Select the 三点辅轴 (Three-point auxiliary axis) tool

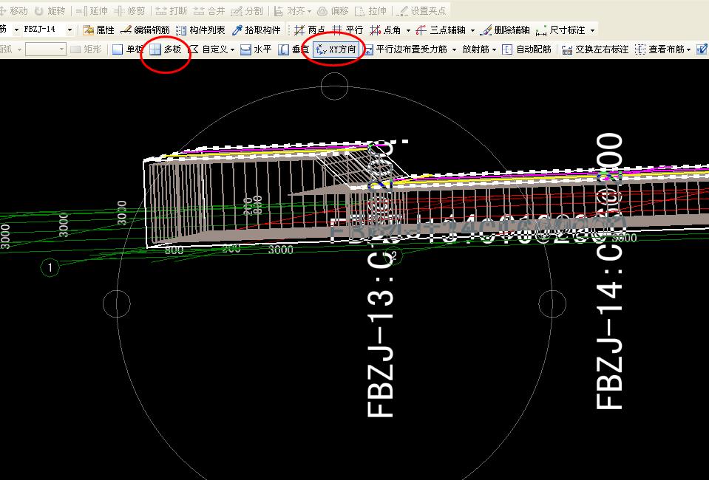(x=441, y=30)
